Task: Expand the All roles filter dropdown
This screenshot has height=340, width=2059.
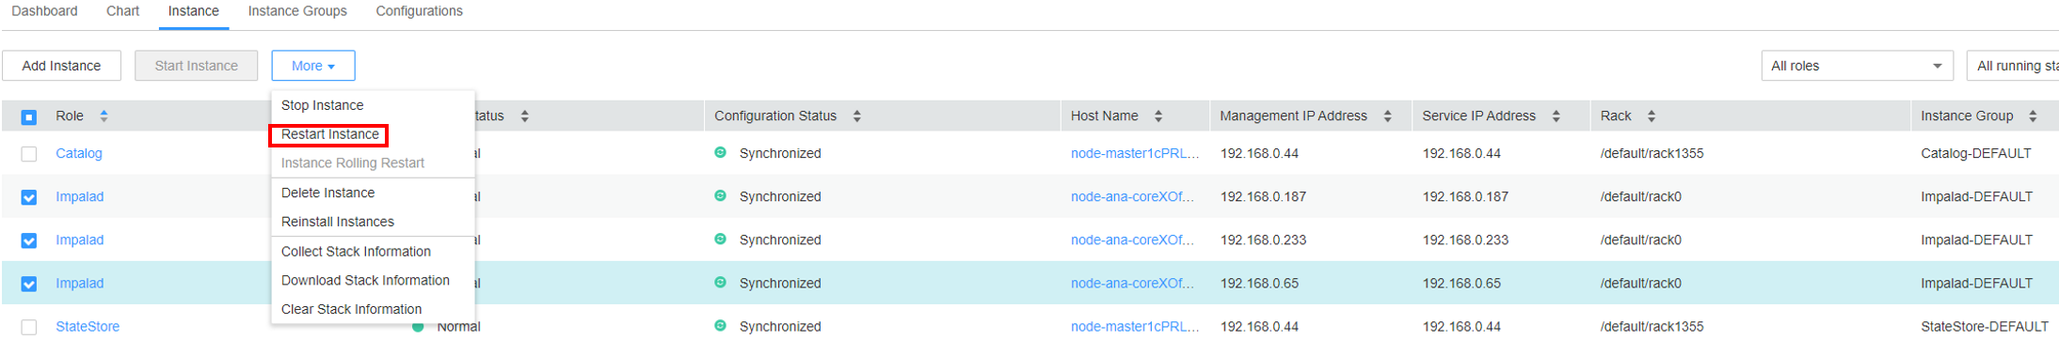Action: [x=1857, y=66]
